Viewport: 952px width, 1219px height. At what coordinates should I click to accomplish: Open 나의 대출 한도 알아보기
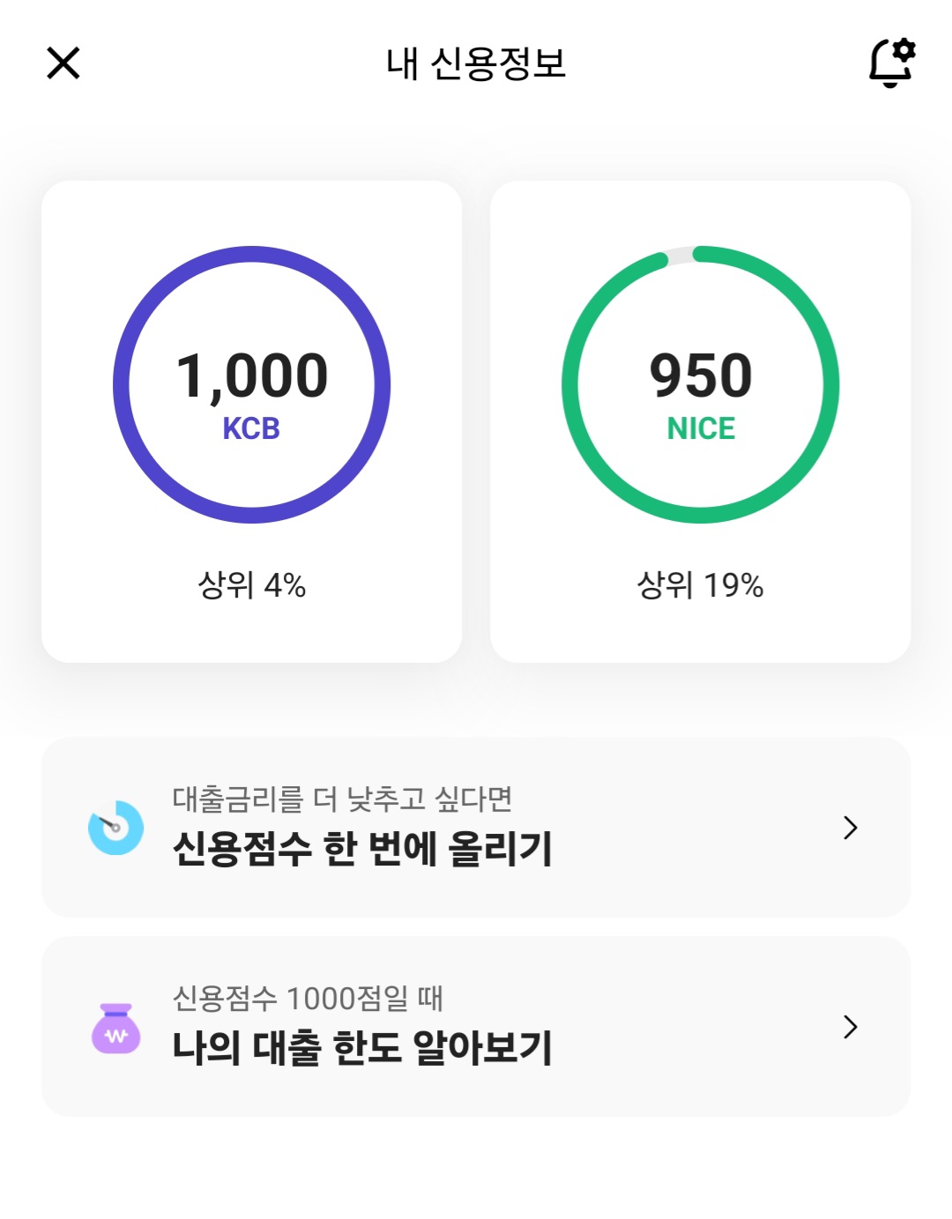click(362, 1048)
